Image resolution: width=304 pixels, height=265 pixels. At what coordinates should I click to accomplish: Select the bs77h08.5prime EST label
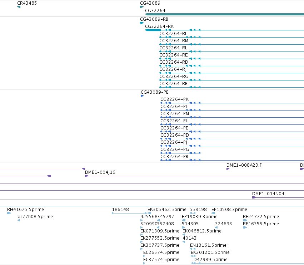pos(35,217)
